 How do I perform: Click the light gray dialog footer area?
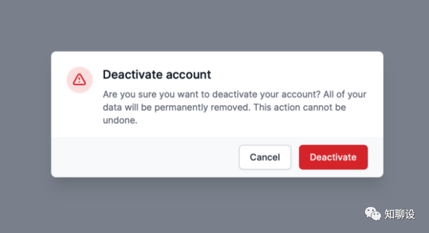[145, 157]
